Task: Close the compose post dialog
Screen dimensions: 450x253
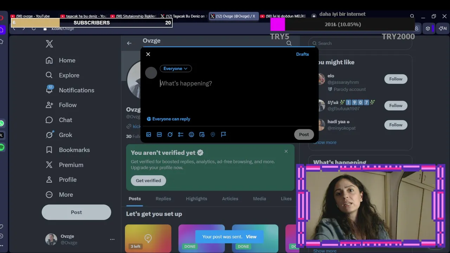Action: 148,54
